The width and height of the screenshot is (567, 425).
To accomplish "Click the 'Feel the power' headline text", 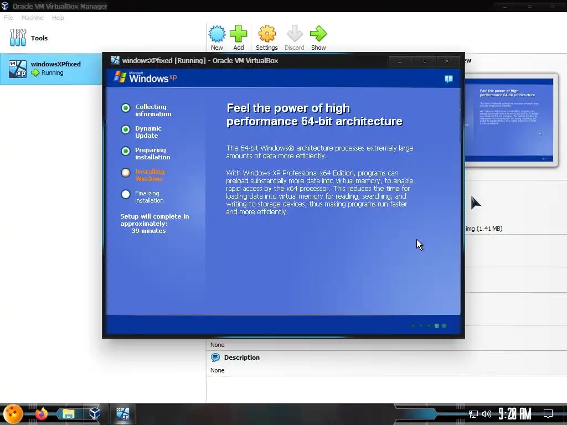I will tap(315, 115).
